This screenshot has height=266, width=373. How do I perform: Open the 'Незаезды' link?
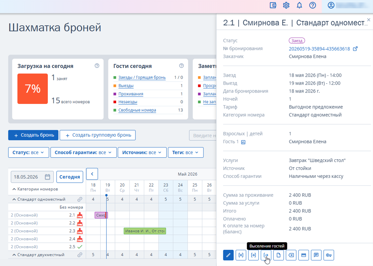128,102
